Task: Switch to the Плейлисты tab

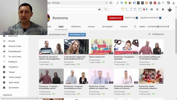Action: [x=76, y=27]
